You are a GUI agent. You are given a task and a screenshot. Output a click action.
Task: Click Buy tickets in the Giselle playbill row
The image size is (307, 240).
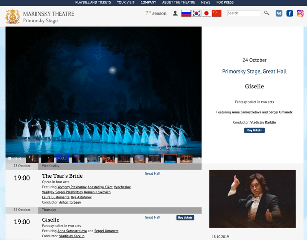coord(185,218)
